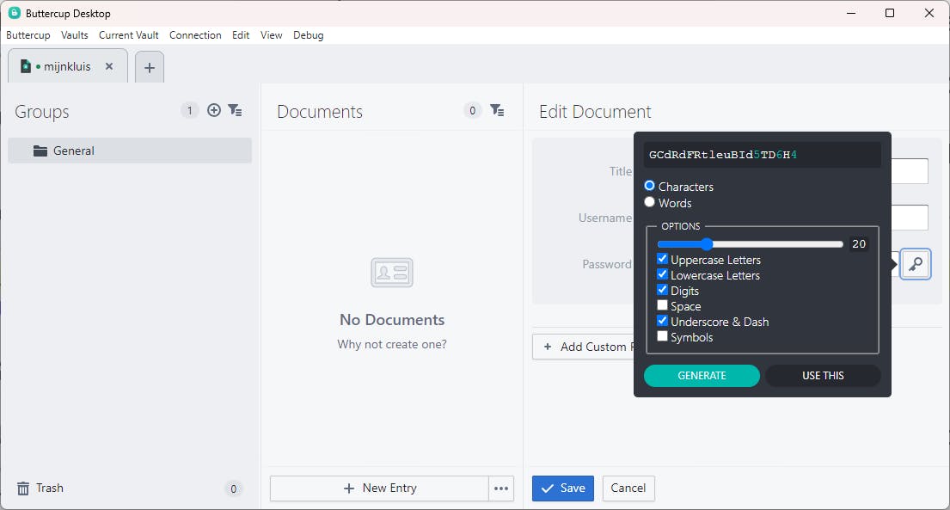Click the USE THIS button
Viewport: 950px width, 510px height.
[x=823, y=375]
